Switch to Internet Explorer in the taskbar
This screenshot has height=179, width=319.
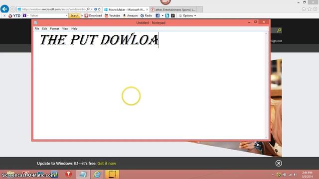[x=97, y=175]
